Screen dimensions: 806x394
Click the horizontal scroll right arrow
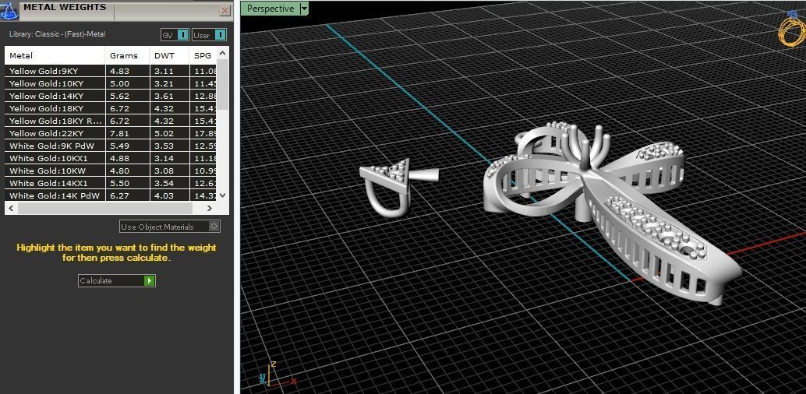[209, 208]
